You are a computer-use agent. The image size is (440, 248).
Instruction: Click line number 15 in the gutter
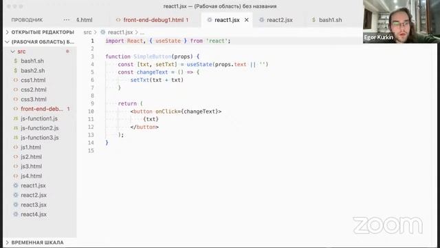click(x=91, y=150)
